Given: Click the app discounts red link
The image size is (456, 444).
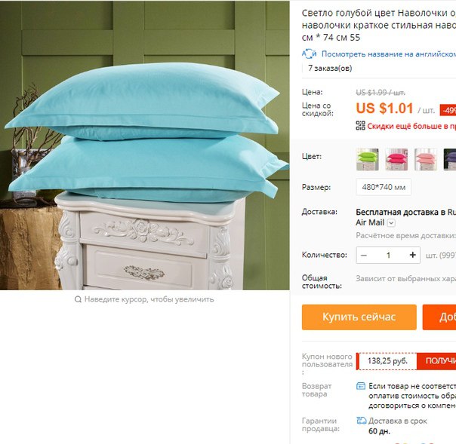Looking at the screenshot, I should point(411,126).
